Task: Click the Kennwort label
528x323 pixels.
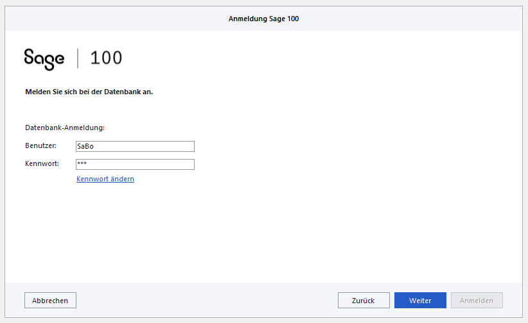Action: coord(42,163)
